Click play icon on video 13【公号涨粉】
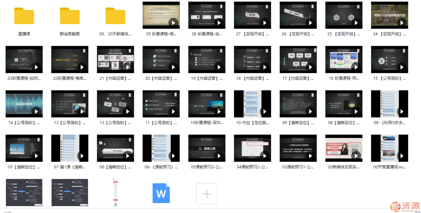Image resolution: width=421 pixels, height=213 pixels. (82, 111)
